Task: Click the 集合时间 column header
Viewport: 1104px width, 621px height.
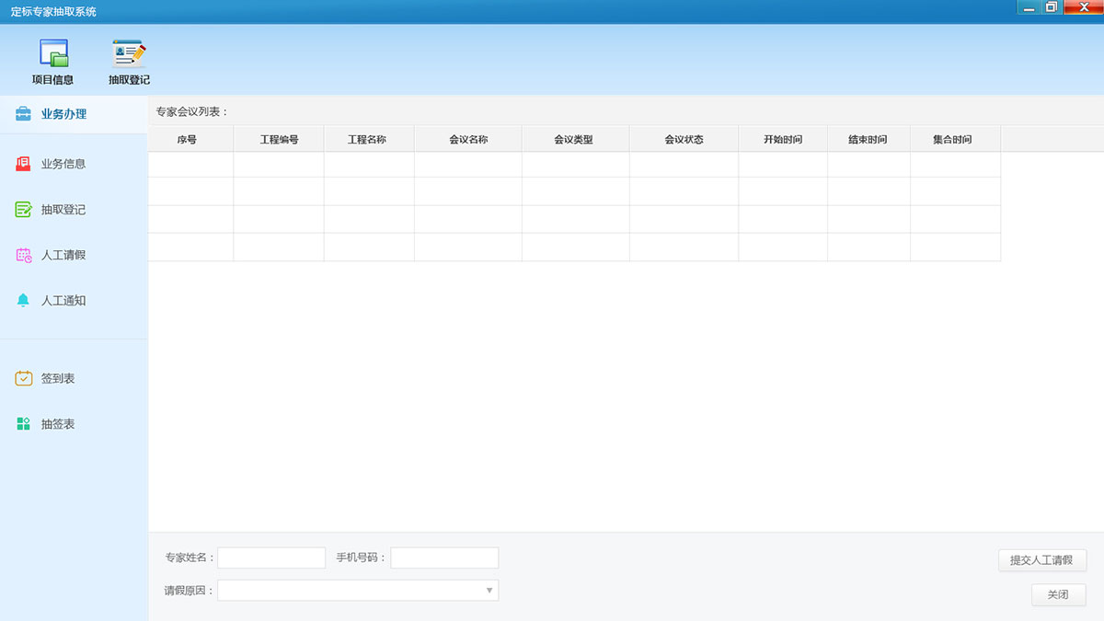Action: tap(955, 139)
